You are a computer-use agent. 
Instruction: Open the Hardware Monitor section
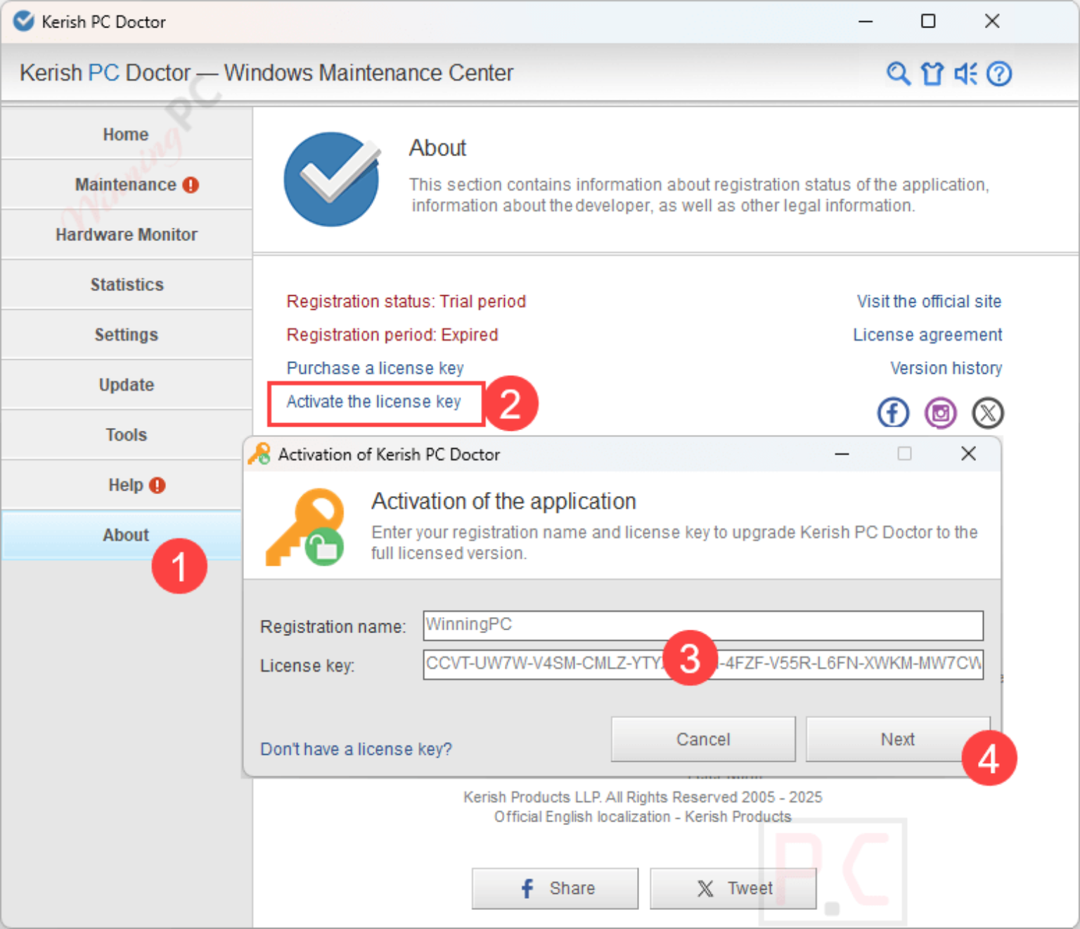point(126,234)
